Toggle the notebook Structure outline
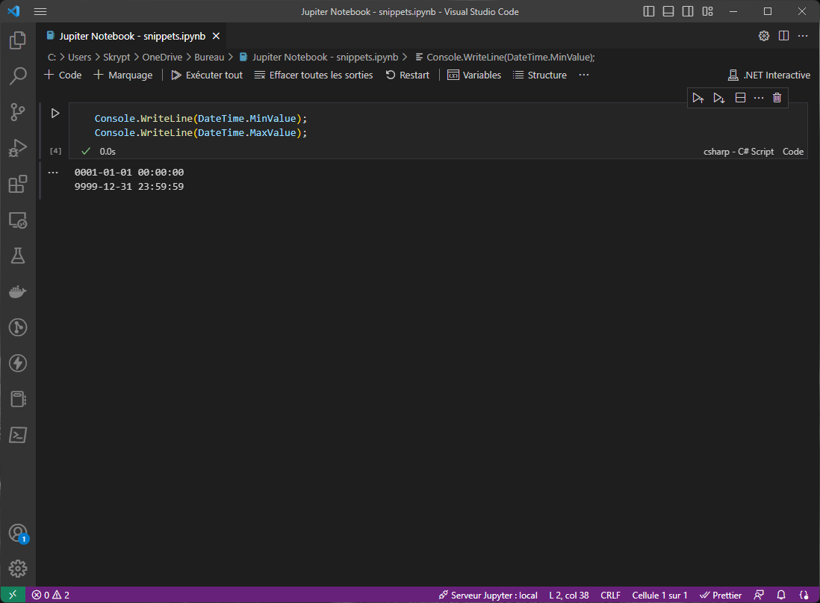 click(x=539, y=75)
